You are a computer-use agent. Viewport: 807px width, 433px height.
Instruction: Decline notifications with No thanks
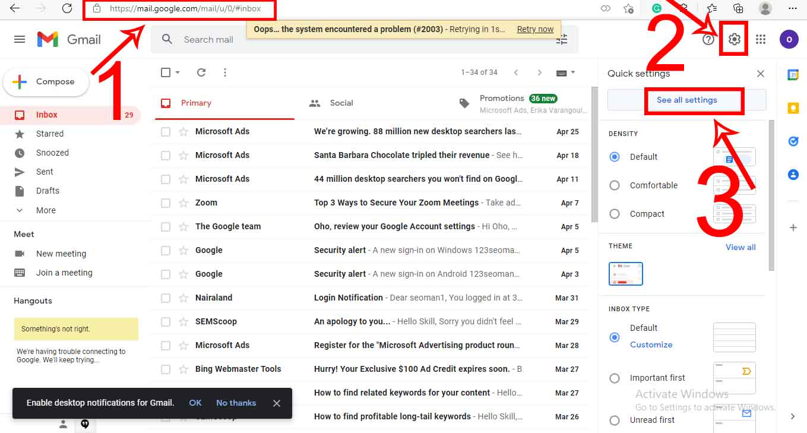pos(236,403)
